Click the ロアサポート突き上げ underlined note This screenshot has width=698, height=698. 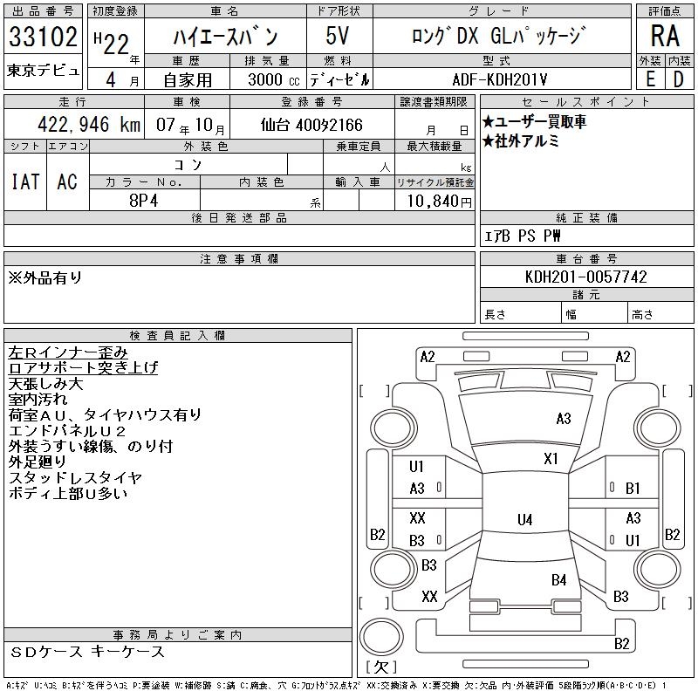click(x=83, y=368)
